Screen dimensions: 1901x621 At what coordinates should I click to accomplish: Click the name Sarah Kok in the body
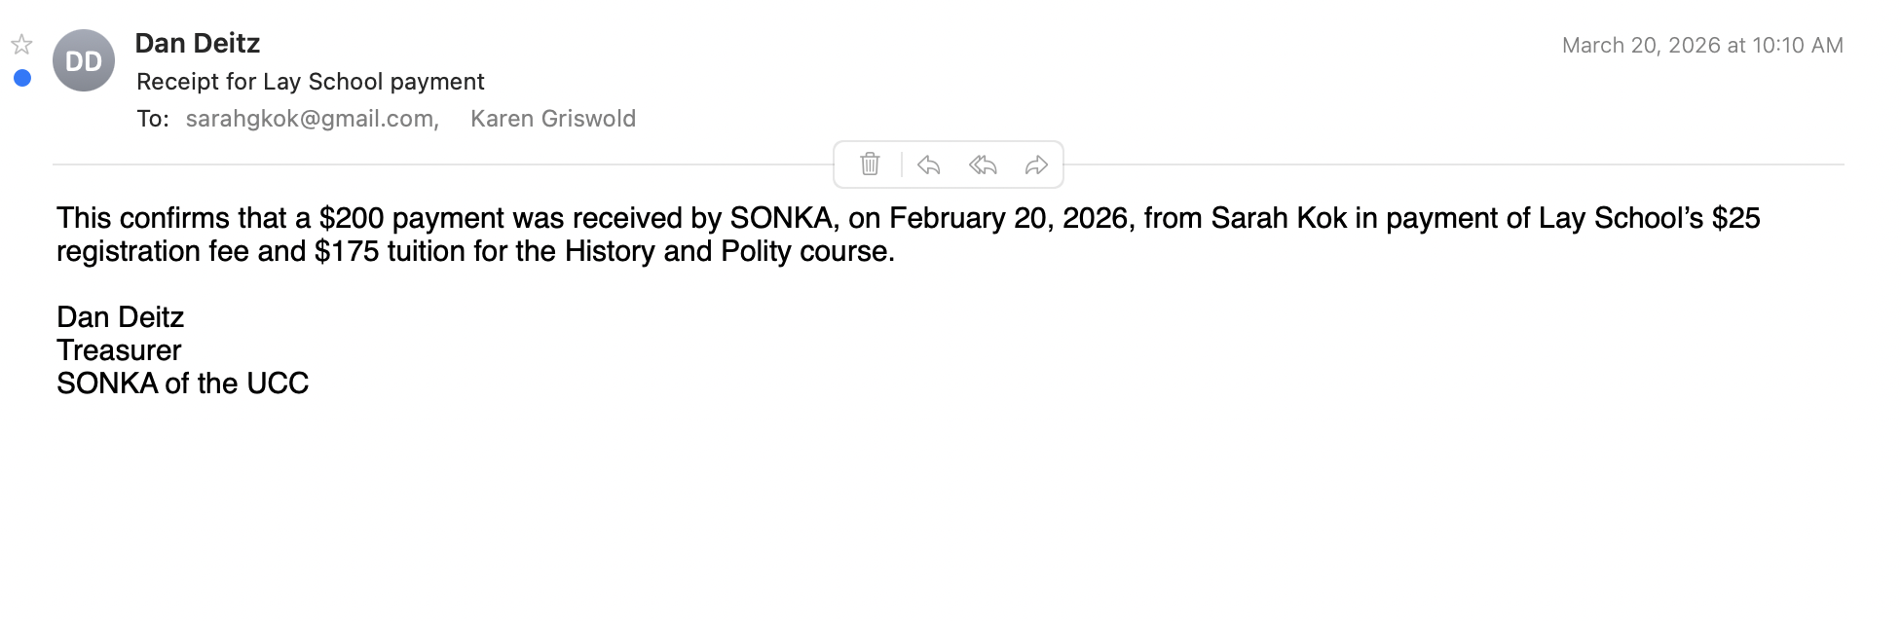[1279, 218]
